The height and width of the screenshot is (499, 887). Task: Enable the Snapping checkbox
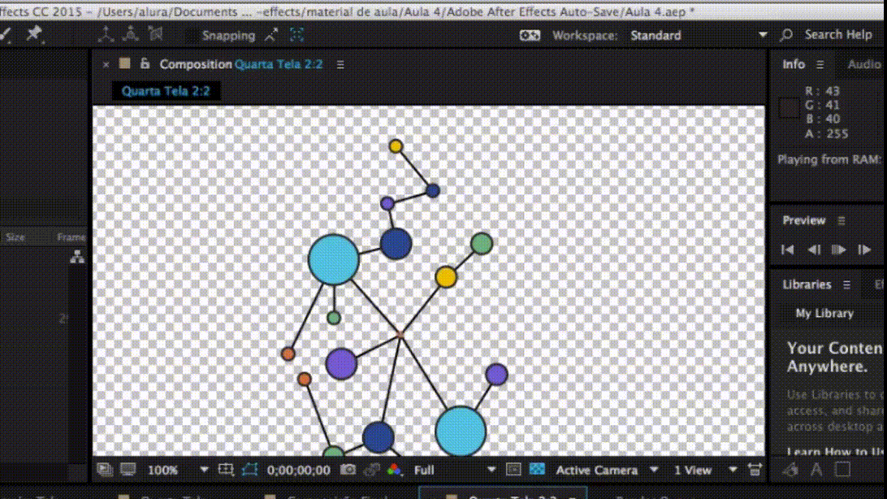pos(192,35)
